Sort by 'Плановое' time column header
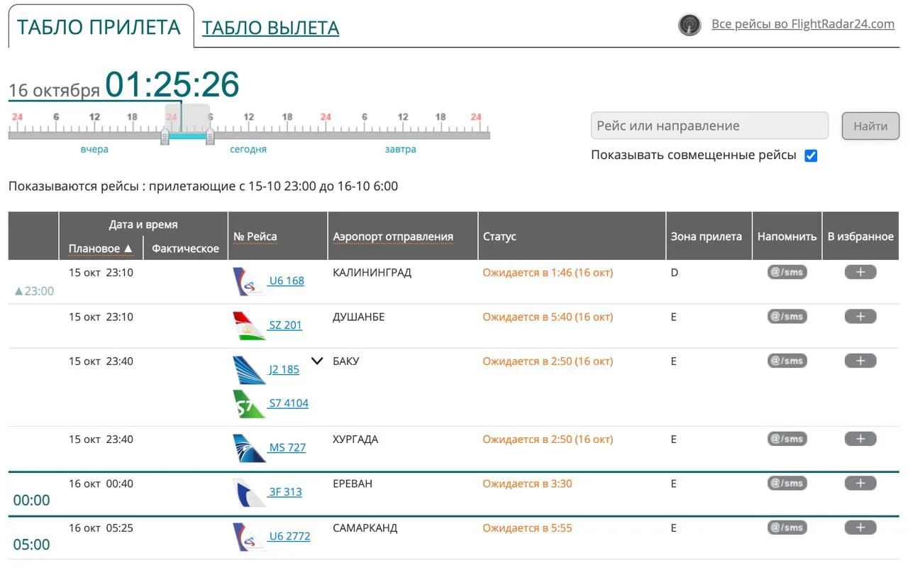908x568 pixels. 101,248
